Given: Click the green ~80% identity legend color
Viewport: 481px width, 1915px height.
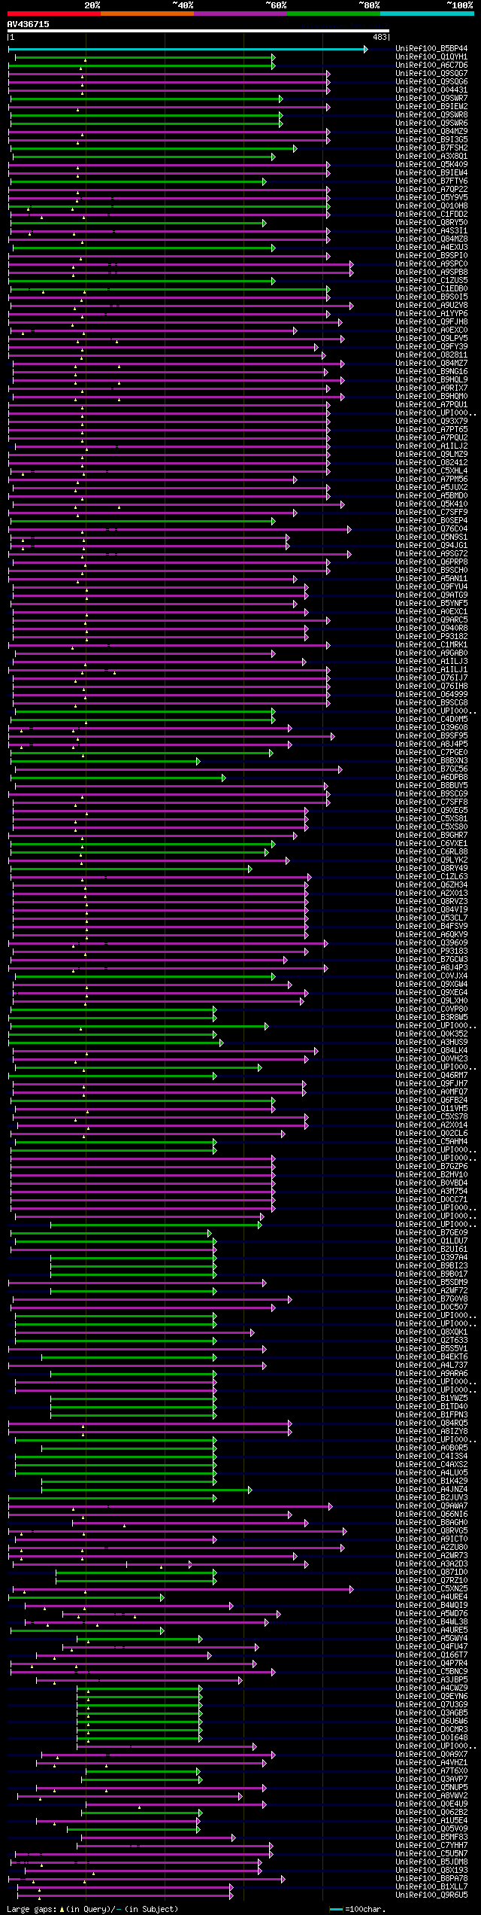Looking at the screenshot, I should (334, 14).
